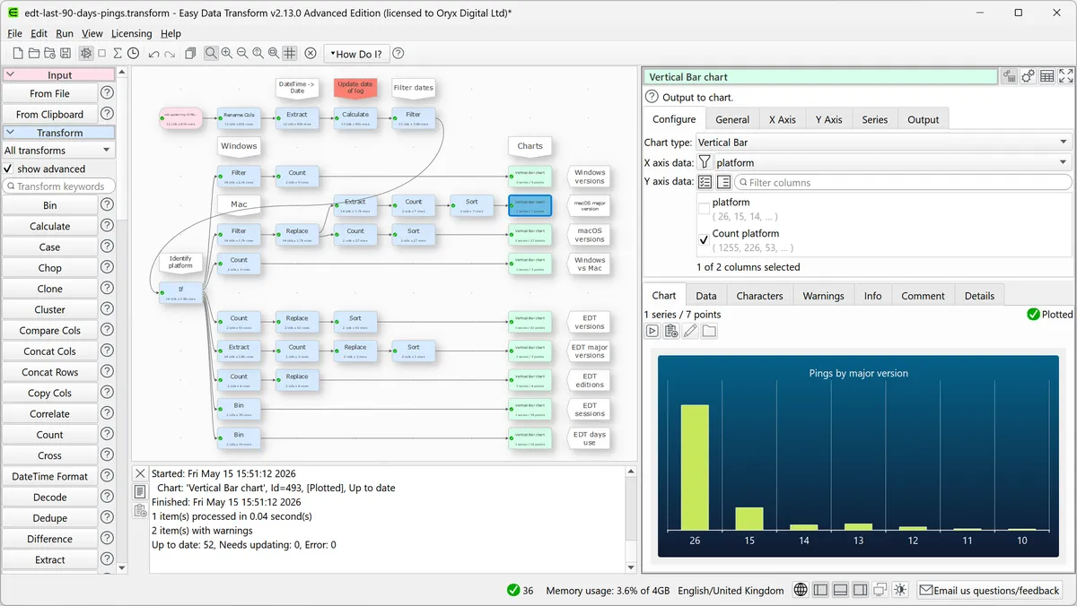The width and height of the screenshot is (1077, 606).
Task: Click the select all columns checklist icon
Action: pos(705,182)
